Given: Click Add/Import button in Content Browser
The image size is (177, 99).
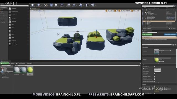Looking at the screenshot, I should point(4,63).
